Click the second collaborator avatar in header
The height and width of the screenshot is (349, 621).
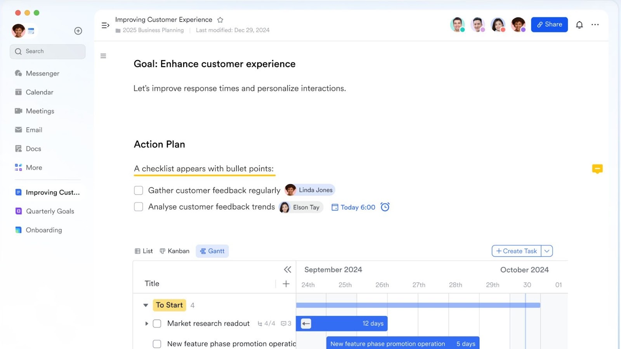click(478, 24)
